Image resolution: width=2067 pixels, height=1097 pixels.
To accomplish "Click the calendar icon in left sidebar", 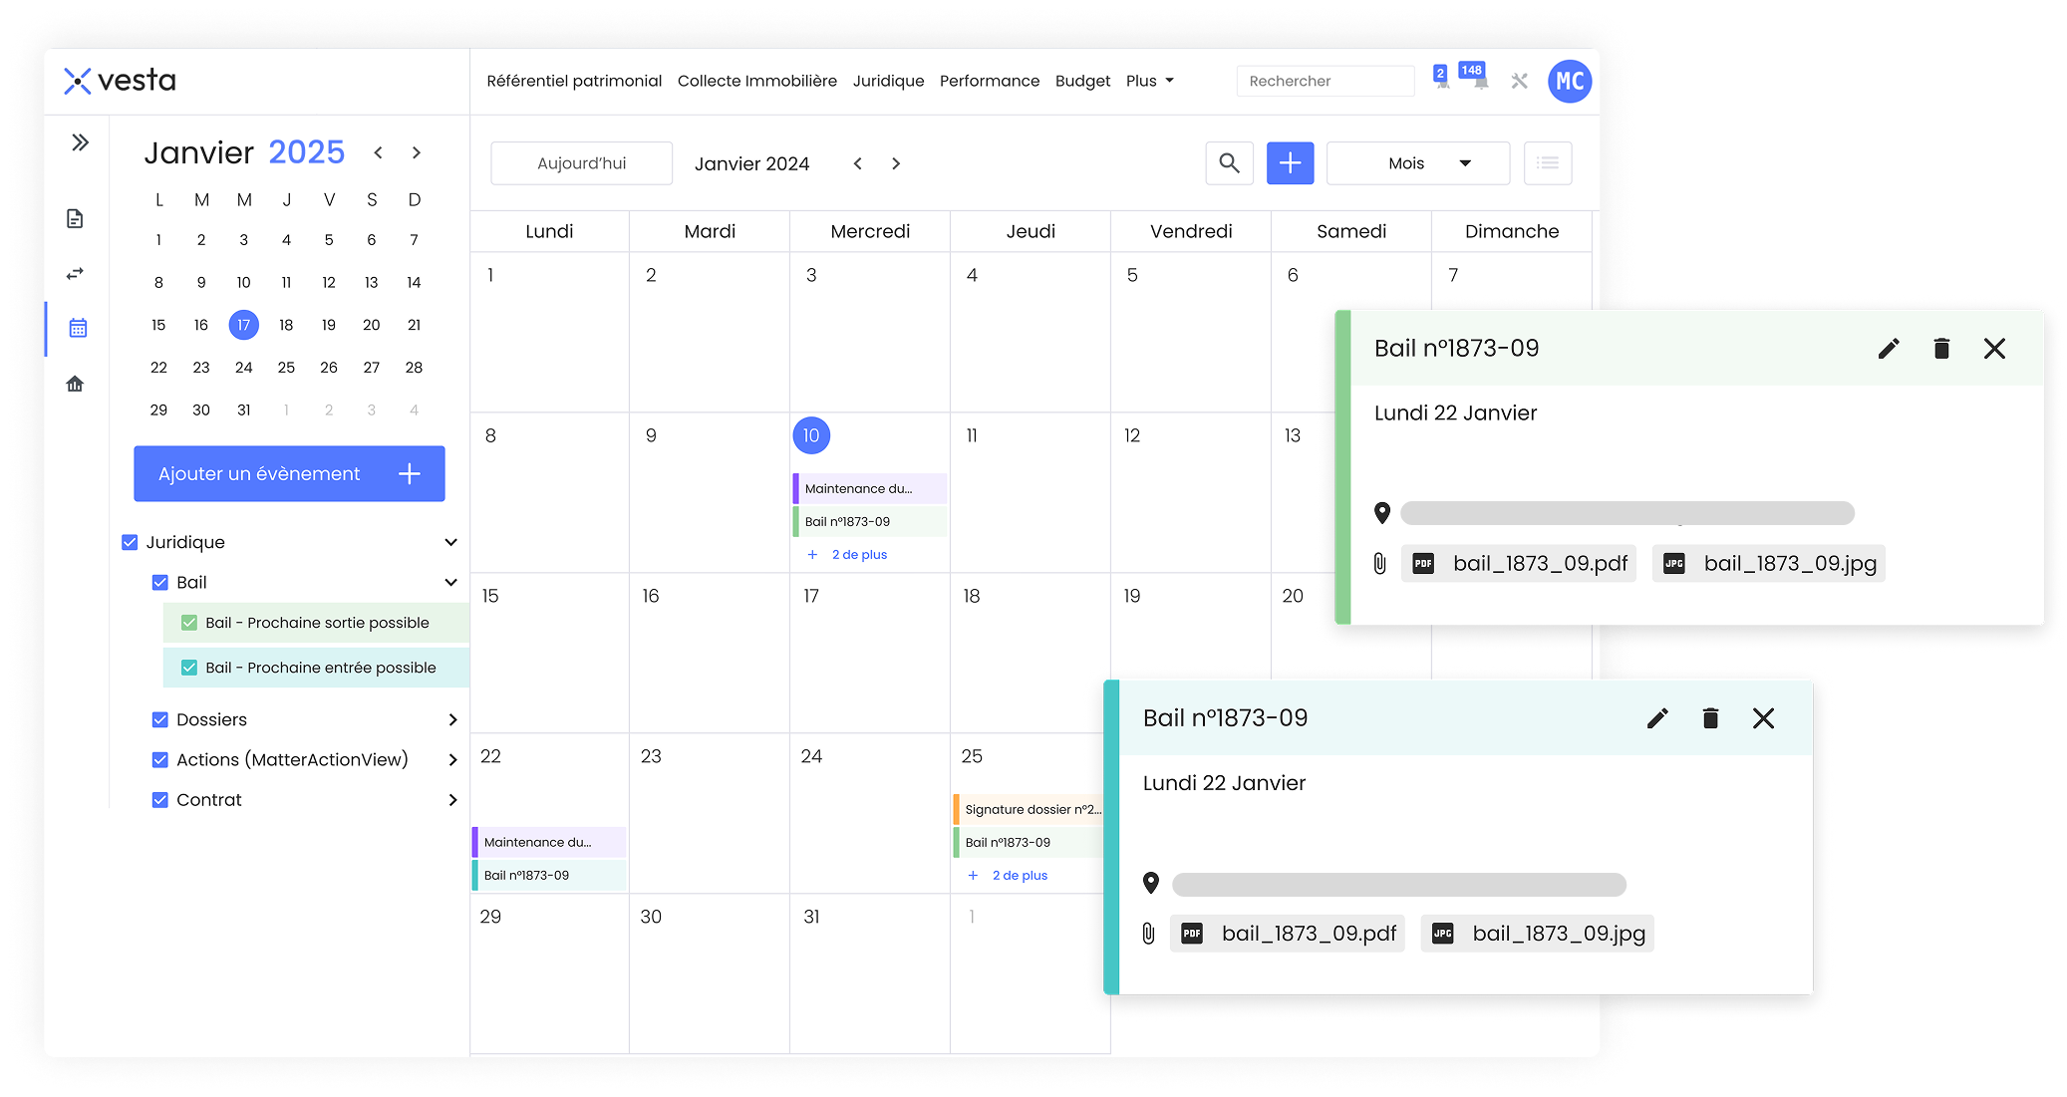I will pyautogui.click(x=78, y=328).
